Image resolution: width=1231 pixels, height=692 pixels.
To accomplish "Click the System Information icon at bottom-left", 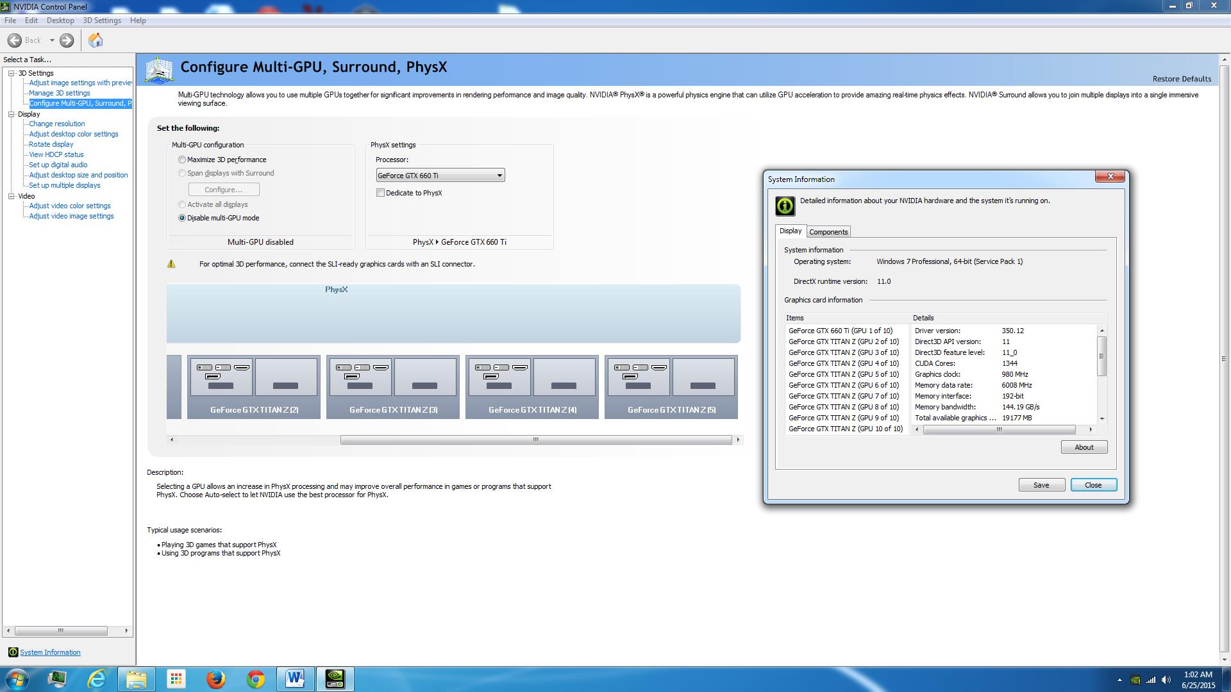I will pyautogui.click(x=13, y=652).
